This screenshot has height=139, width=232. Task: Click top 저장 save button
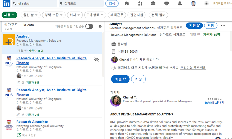point(211,25)
